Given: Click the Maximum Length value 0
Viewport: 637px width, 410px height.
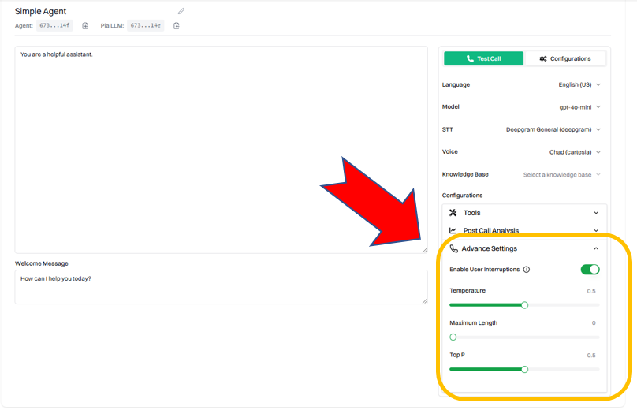Looking at the screenshot, I should tap(594, 323).
